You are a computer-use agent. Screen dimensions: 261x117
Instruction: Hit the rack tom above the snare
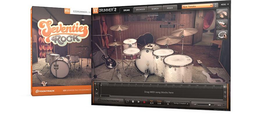(130, 41)
